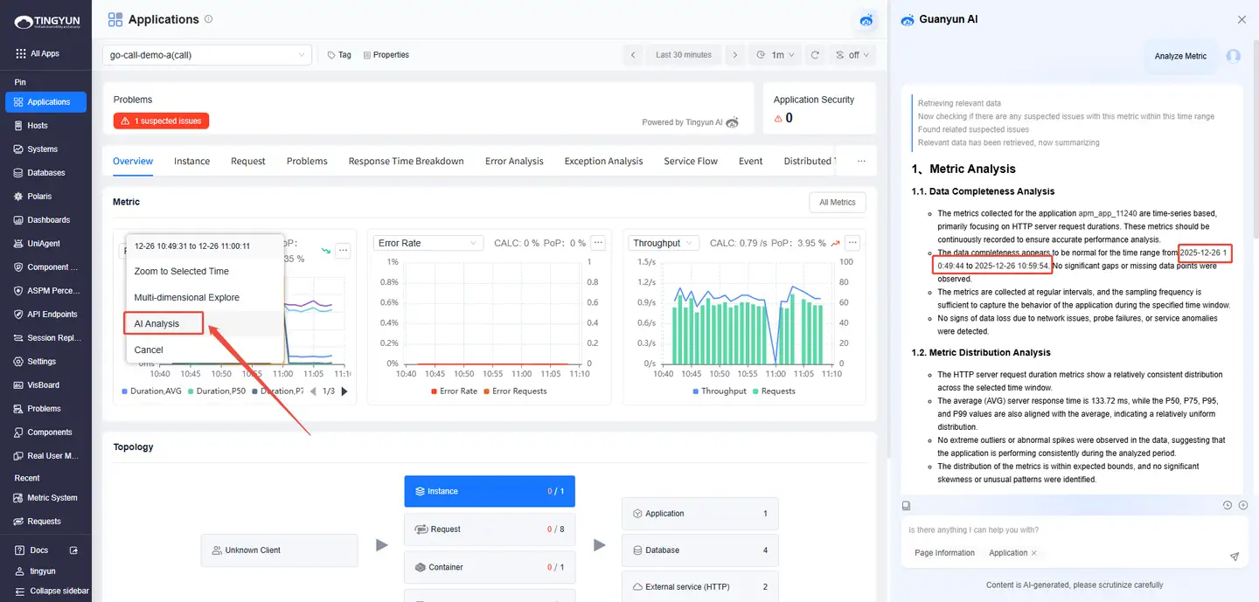Image resolution: width=1259 pixels, height=602 pixels.
Task: Start a new conversation with plus icon
Action: [1243, 505]
